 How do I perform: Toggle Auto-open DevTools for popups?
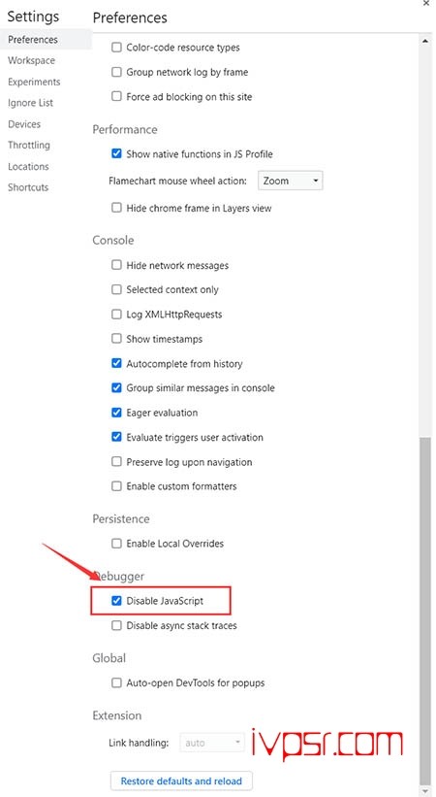coord(116,682)
